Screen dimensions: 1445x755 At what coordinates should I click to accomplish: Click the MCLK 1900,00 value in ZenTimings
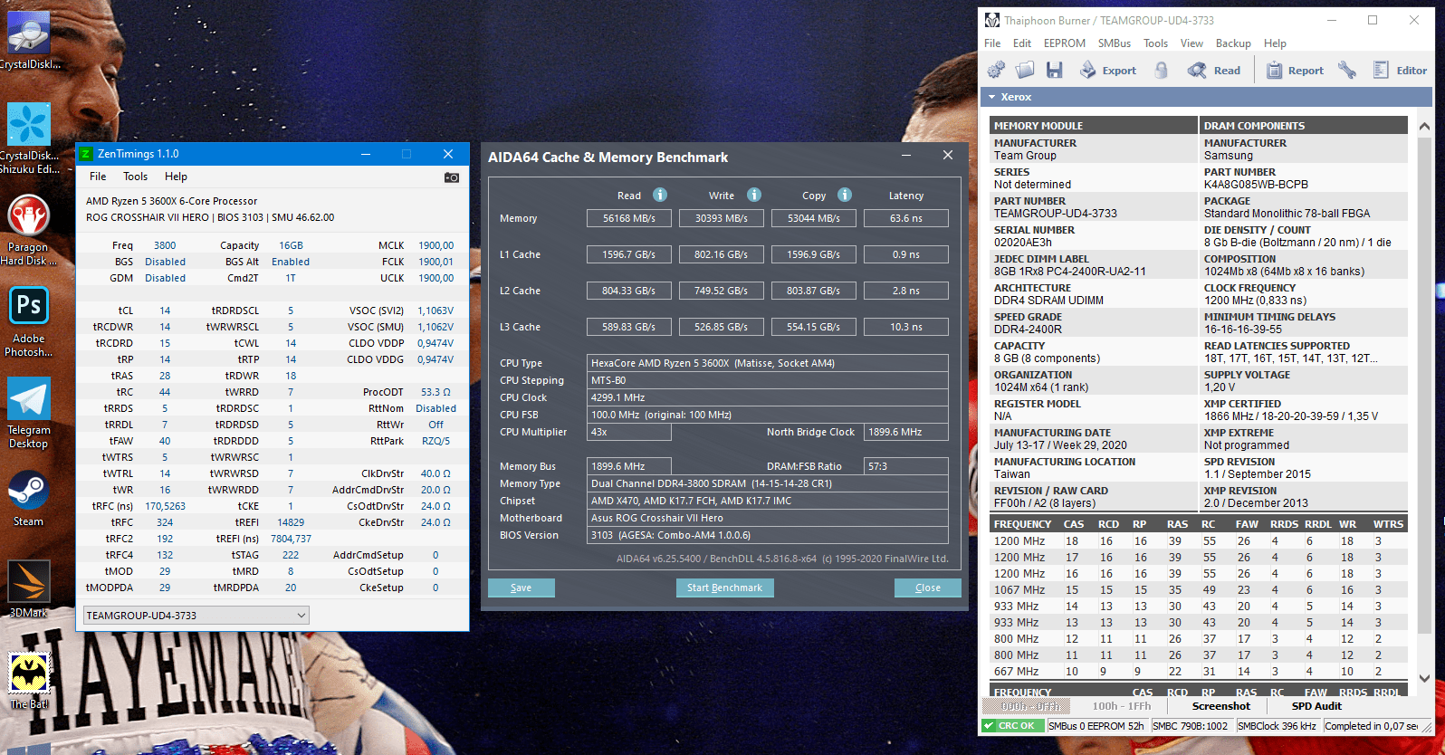tap(435, 245)
